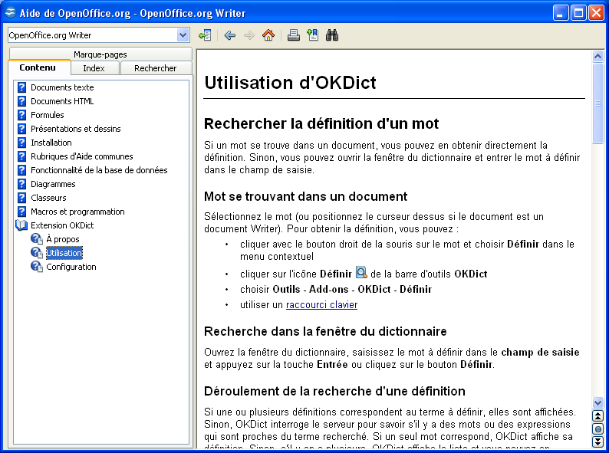This screenshot has height=453, width=609.
Task: Click the vertical scrollbar thumb
Action: tap(597, 103)
